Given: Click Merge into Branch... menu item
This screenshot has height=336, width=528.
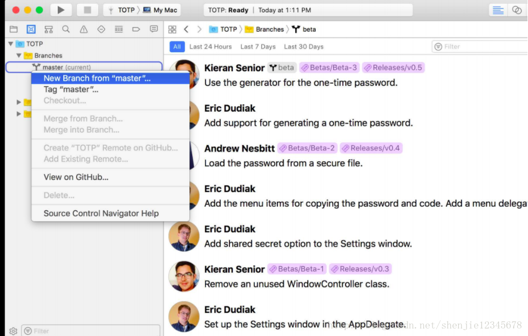Looking at the screenshot, I should click(x=111, y=130).
